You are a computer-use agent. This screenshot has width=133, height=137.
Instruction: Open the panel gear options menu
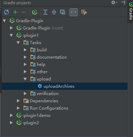(x=114, y=2)
